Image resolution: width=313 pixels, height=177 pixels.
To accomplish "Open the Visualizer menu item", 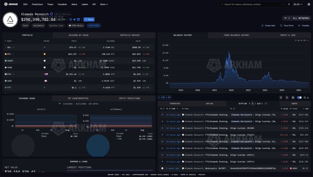I will pos(62,4).
